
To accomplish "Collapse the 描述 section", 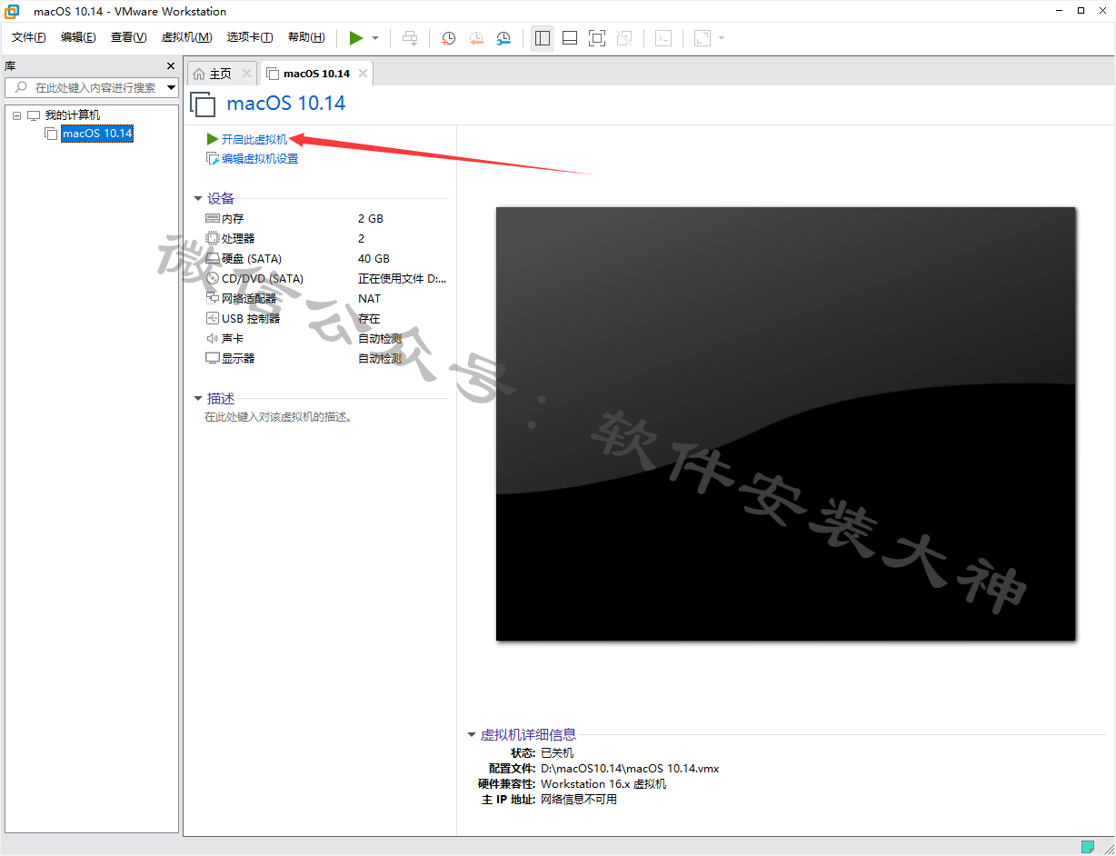I will pyautogui.click(x=198, y=399).
